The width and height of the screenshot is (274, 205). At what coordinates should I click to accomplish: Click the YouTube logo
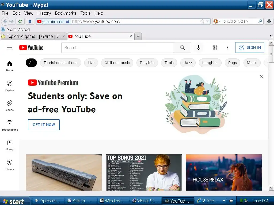(x=31, y=48)
